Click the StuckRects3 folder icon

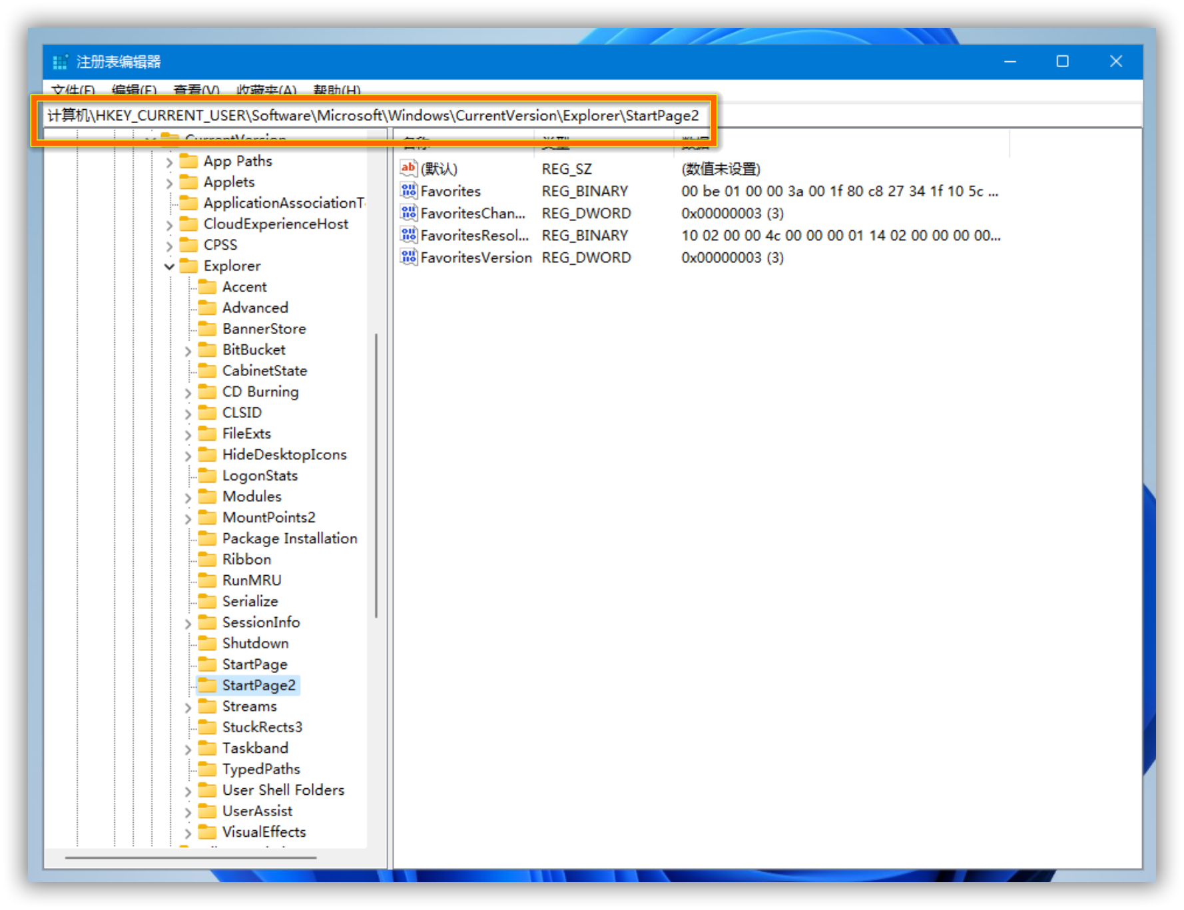(x=208, y=727)
